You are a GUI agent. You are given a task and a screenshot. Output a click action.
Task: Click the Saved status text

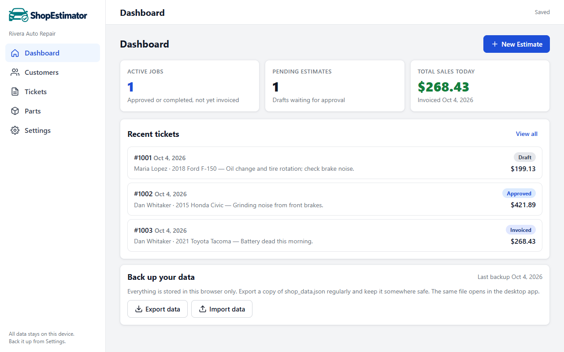(x=542, y=12)
